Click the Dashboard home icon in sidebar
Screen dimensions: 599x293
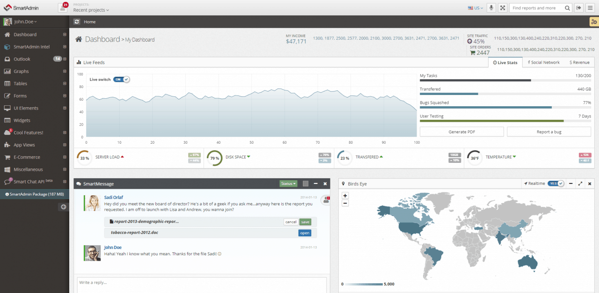click(7, 35)
